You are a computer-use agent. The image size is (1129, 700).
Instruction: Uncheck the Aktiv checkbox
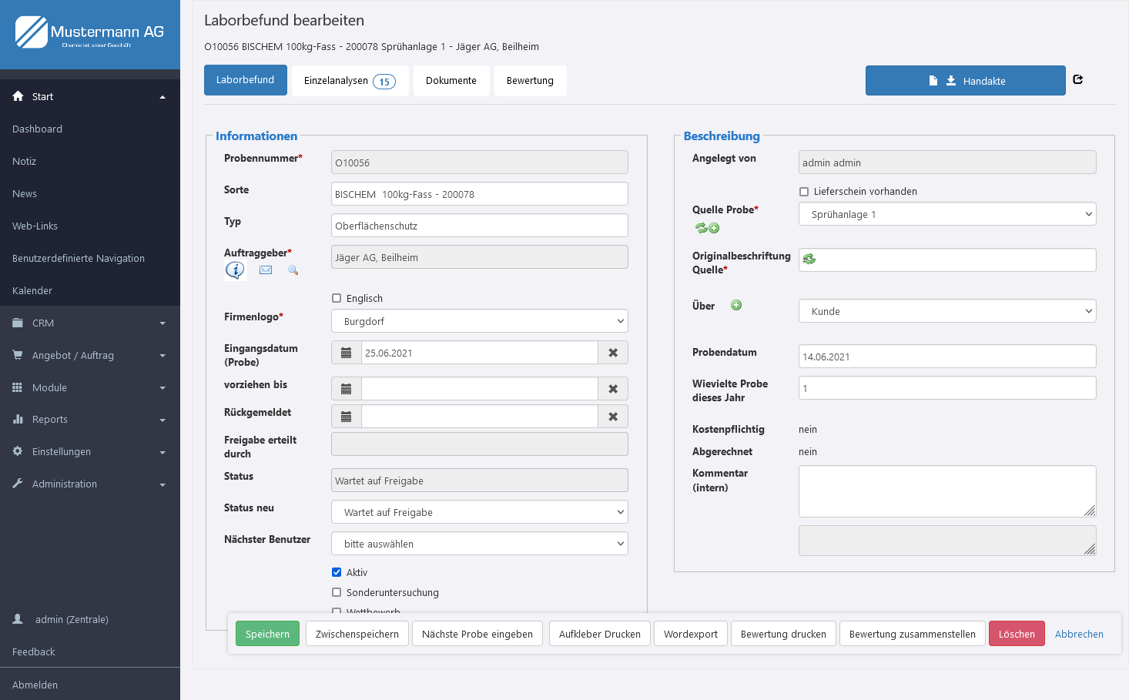337,572
